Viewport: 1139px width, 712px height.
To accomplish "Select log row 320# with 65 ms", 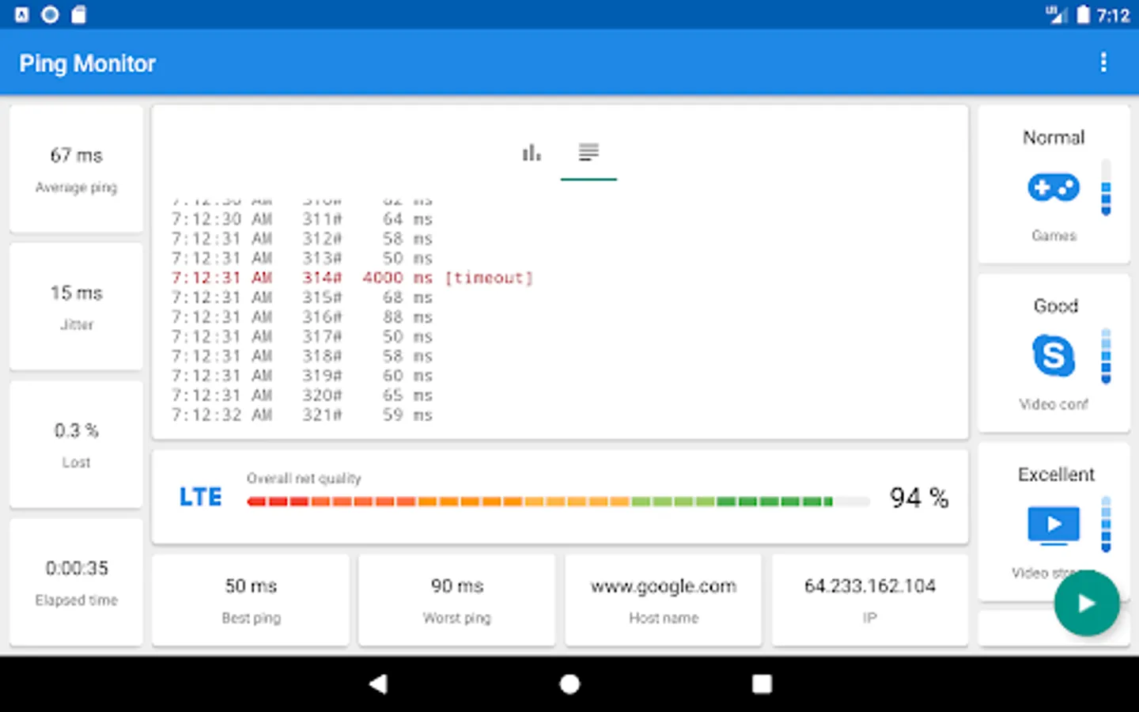I will coord(302,396).
